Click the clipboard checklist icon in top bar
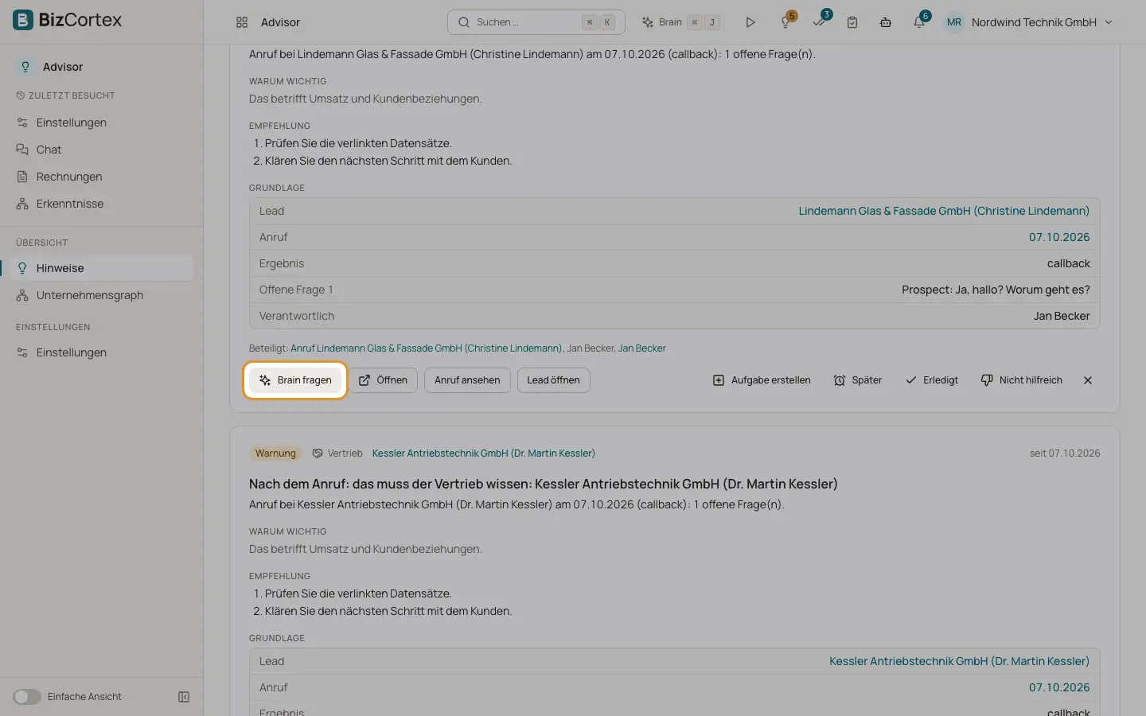The width and height of the screenshot is (1146, 716). pyautogui.click(x=852, y=22)
